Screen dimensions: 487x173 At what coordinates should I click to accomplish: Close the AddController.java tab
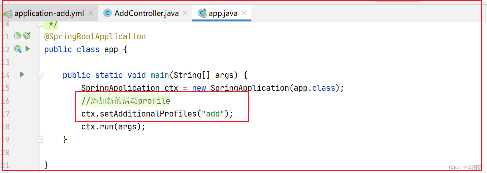[185, 13]
